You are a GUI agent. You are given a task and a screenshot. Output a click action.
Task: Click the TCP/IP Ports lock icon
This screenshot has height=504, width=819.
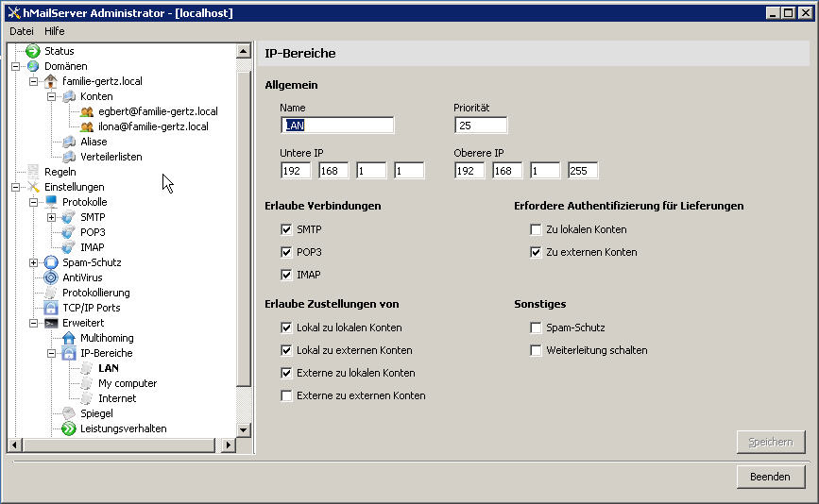coord(51,308)
